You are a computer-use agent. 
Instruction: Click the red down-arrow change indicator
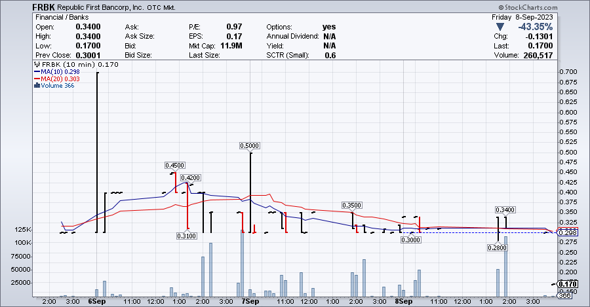[500, 27]
